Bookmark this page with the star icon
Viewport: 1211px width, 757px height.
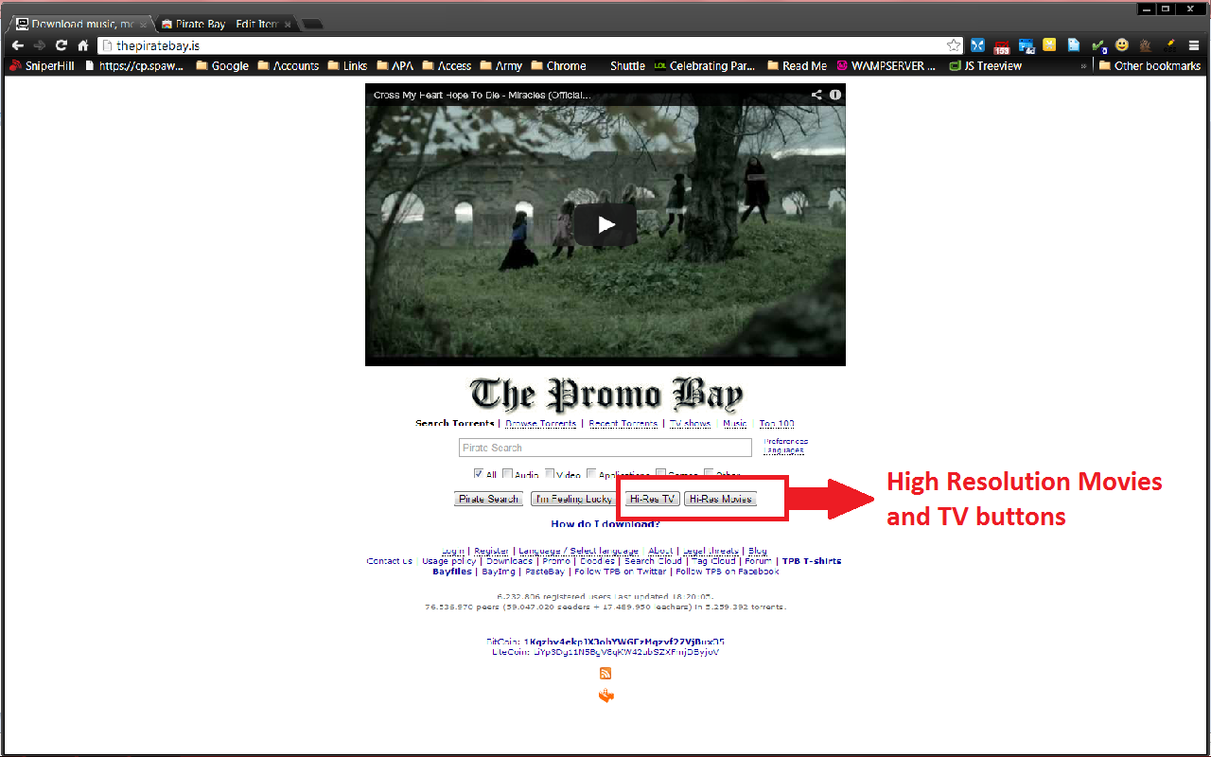[954, 45]
